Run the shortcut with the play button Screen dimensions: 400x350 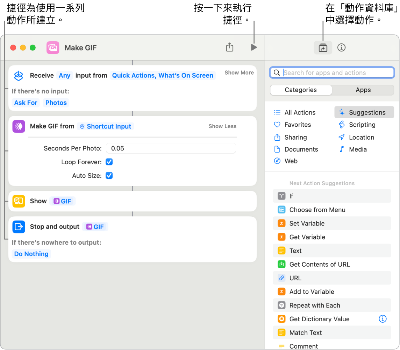[x=254, y=47]
